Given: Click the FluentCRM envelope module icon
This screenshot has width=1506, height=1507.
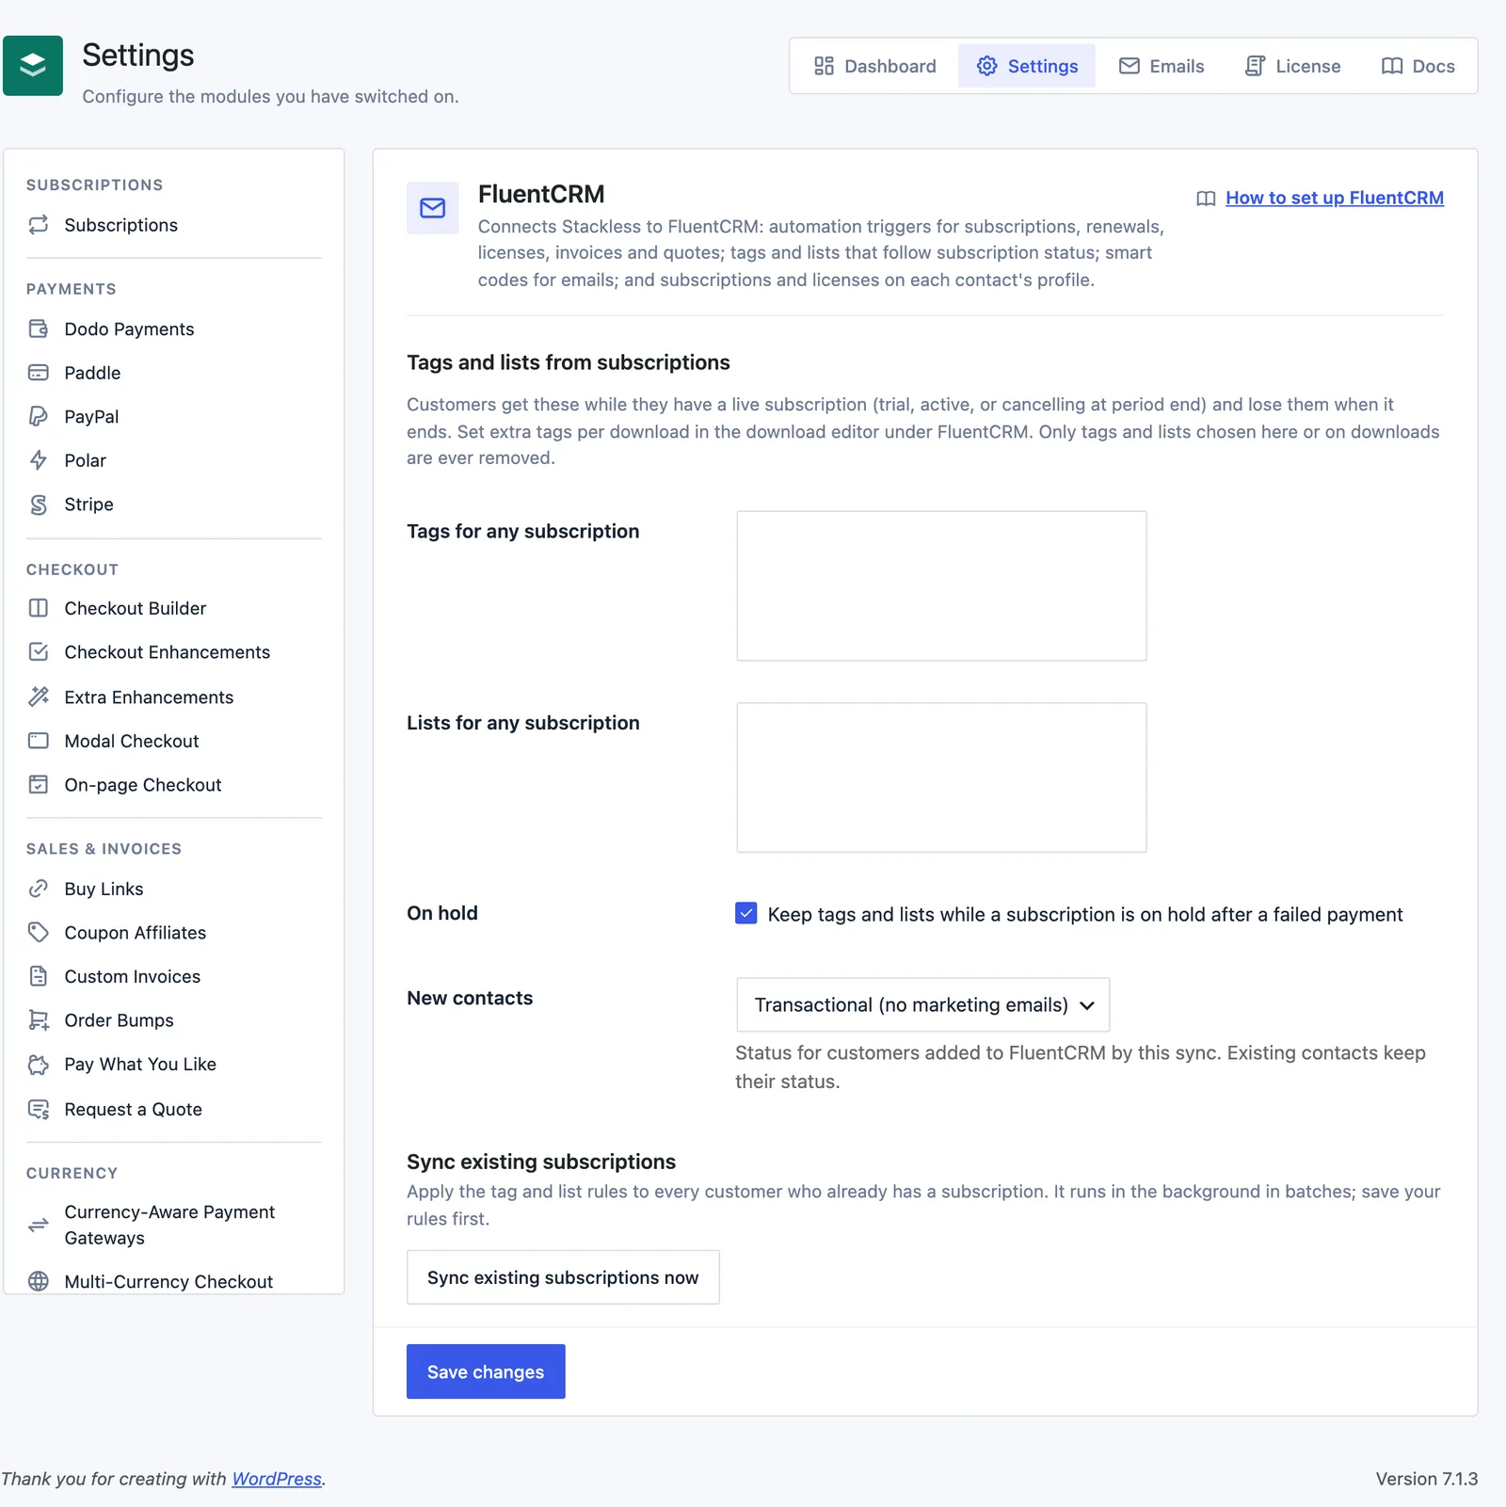Looking at the screenshot, I should 433,208.
